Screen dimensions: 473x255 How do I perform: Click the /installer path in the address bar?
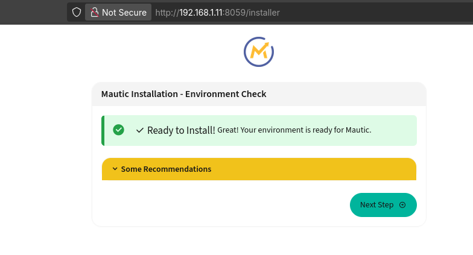tap(262, 12)
